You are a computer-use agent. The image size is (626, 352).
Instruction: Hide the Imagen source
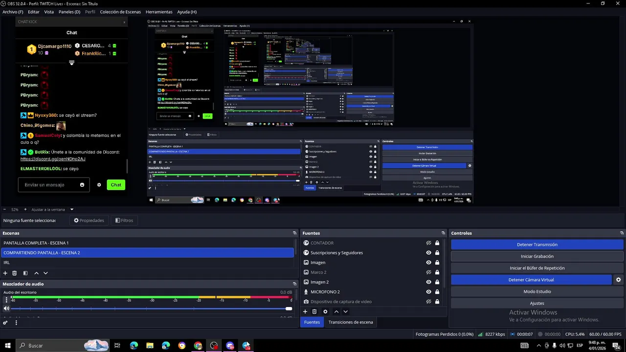coord(428,263)
